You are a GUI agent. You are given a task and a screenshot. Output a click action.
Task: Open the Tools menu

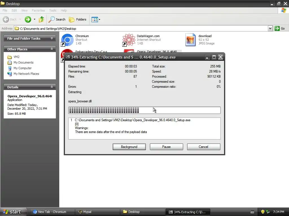click(x=53, y=10)
